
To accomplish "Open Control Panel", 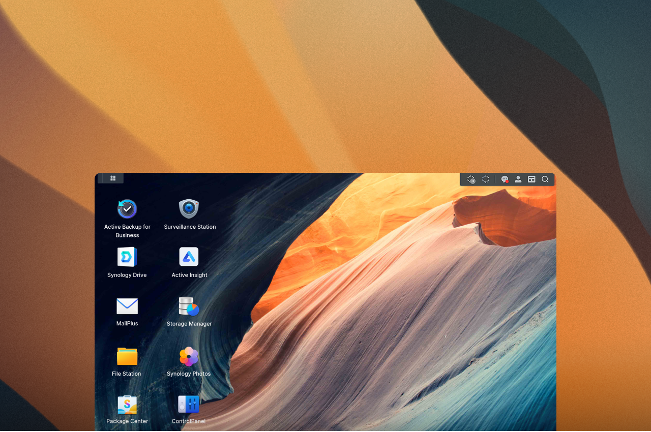I will [x=189, y=405].
